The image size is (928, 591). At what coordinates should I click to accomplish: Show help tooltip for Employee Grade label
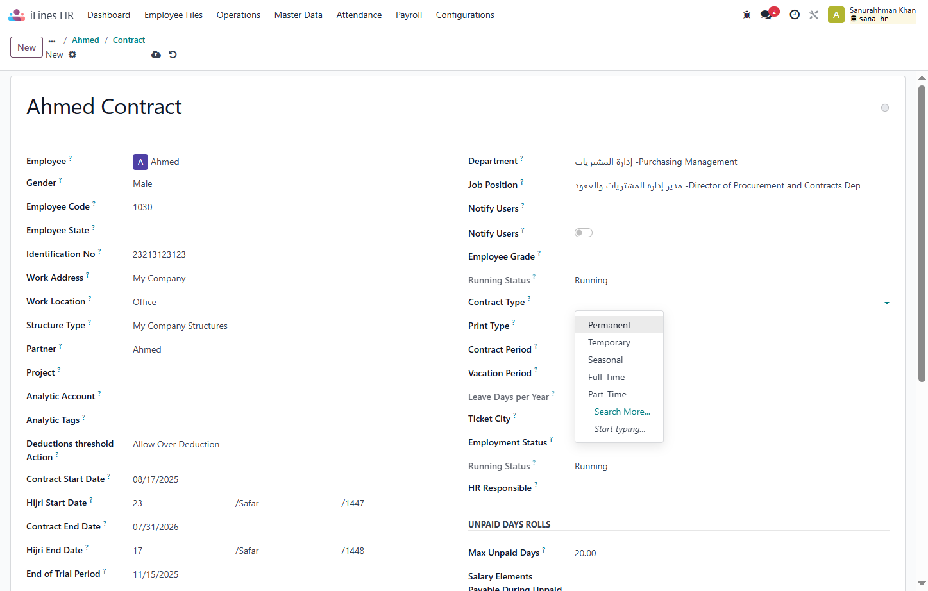(539, 253)
